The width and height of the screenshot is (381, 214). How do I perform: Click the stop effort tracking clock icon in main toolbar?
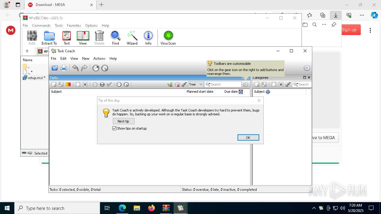click(105, 68)
